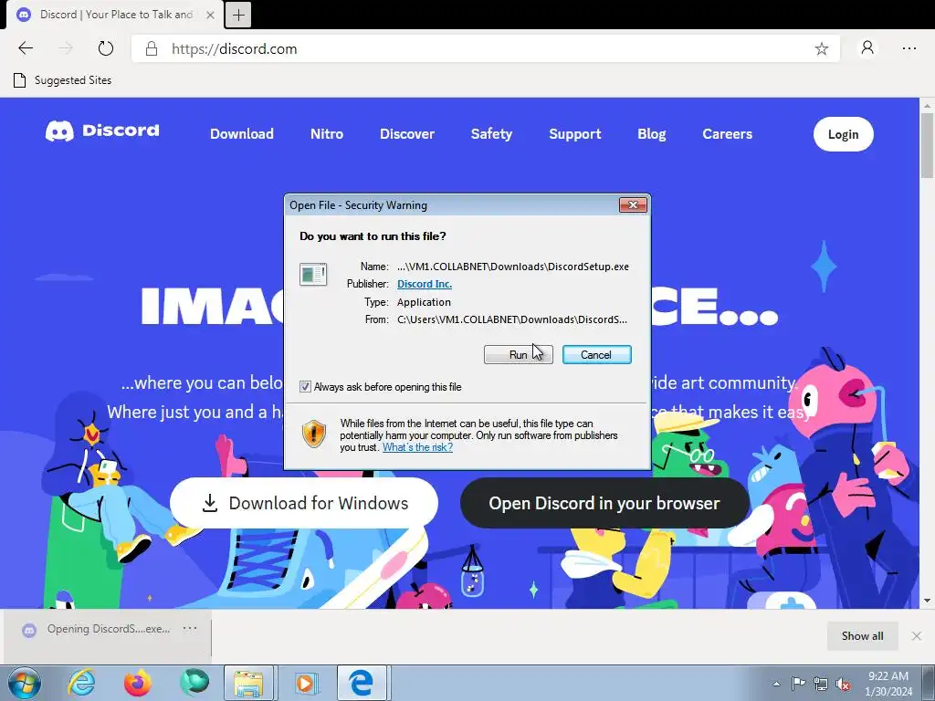The height and width of the screenshot is (701, 935).
Task: Launch Firefox from the taskbar
Action: point(138,683)
